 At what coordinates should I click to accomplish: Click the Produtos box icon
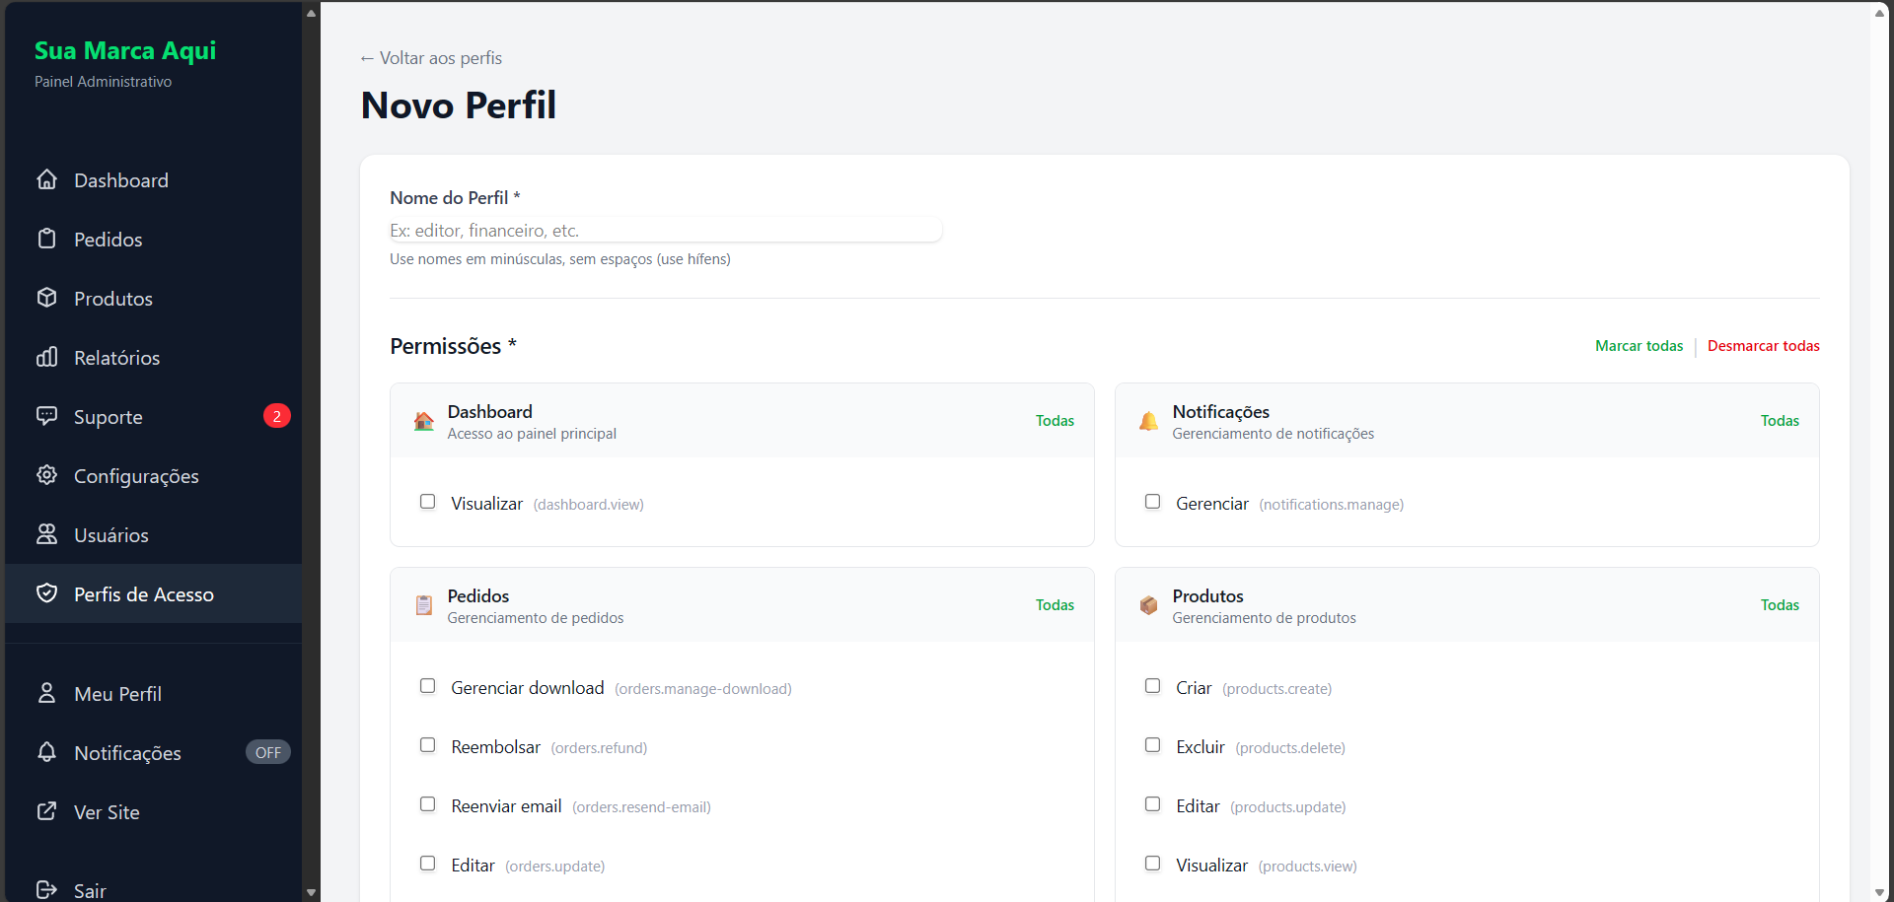tap(46, 298)
